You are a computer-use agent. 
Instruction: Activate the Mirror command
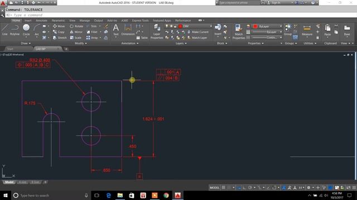76,32
